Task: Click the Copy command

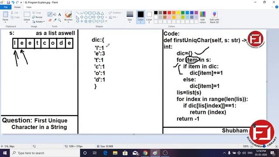Action: tap(15, 17)
